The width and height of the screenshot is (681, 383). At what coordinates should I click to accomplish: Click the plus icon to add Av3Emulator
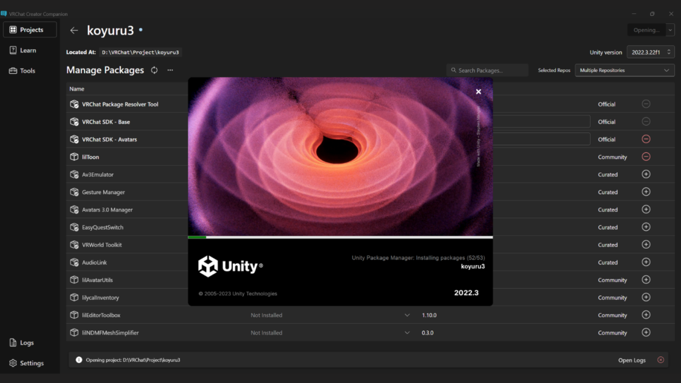tap(645, 174)
